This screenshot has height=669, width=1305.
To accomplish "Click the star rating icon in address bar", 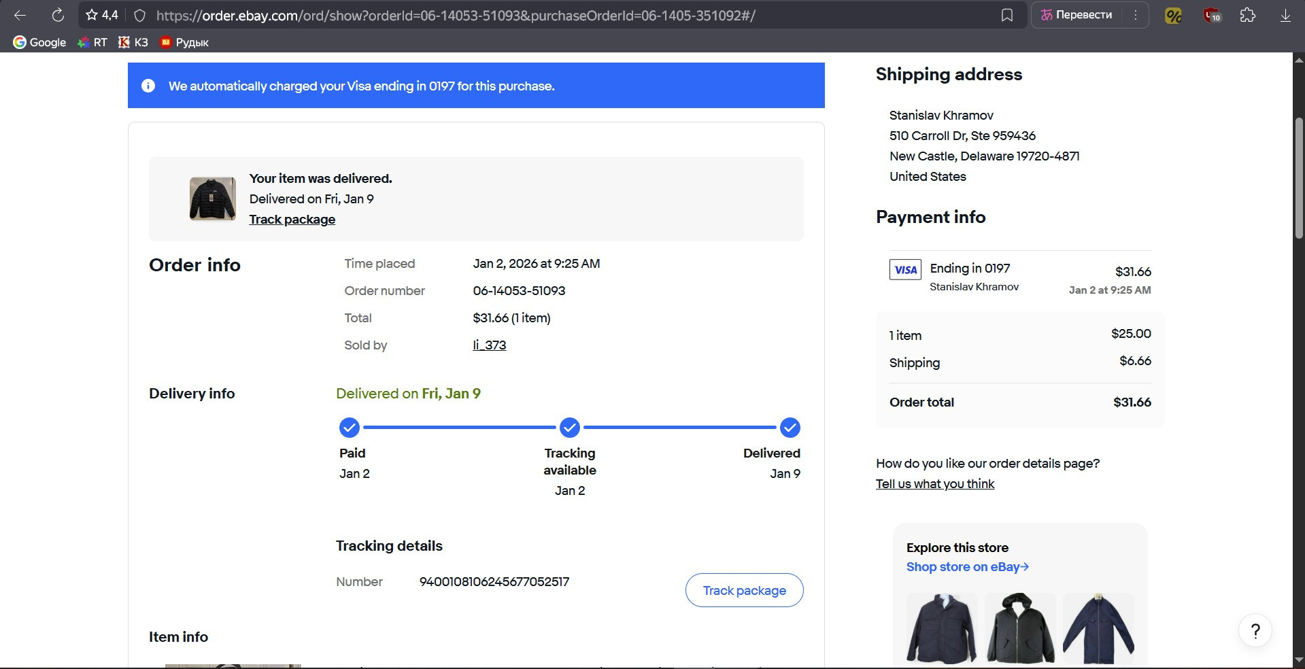I will pyautogui.click(x=92, y=15).
